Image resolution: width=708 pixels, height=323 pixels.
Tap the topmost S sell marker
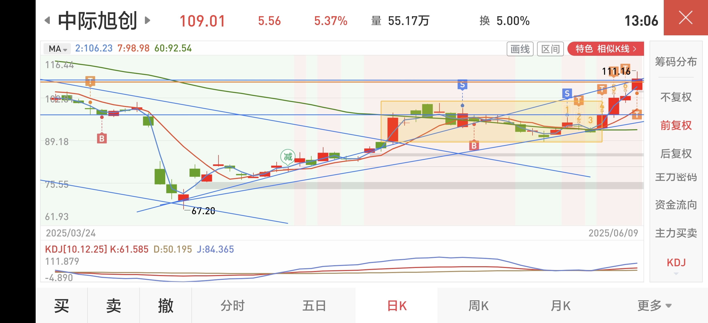point(462,85)
